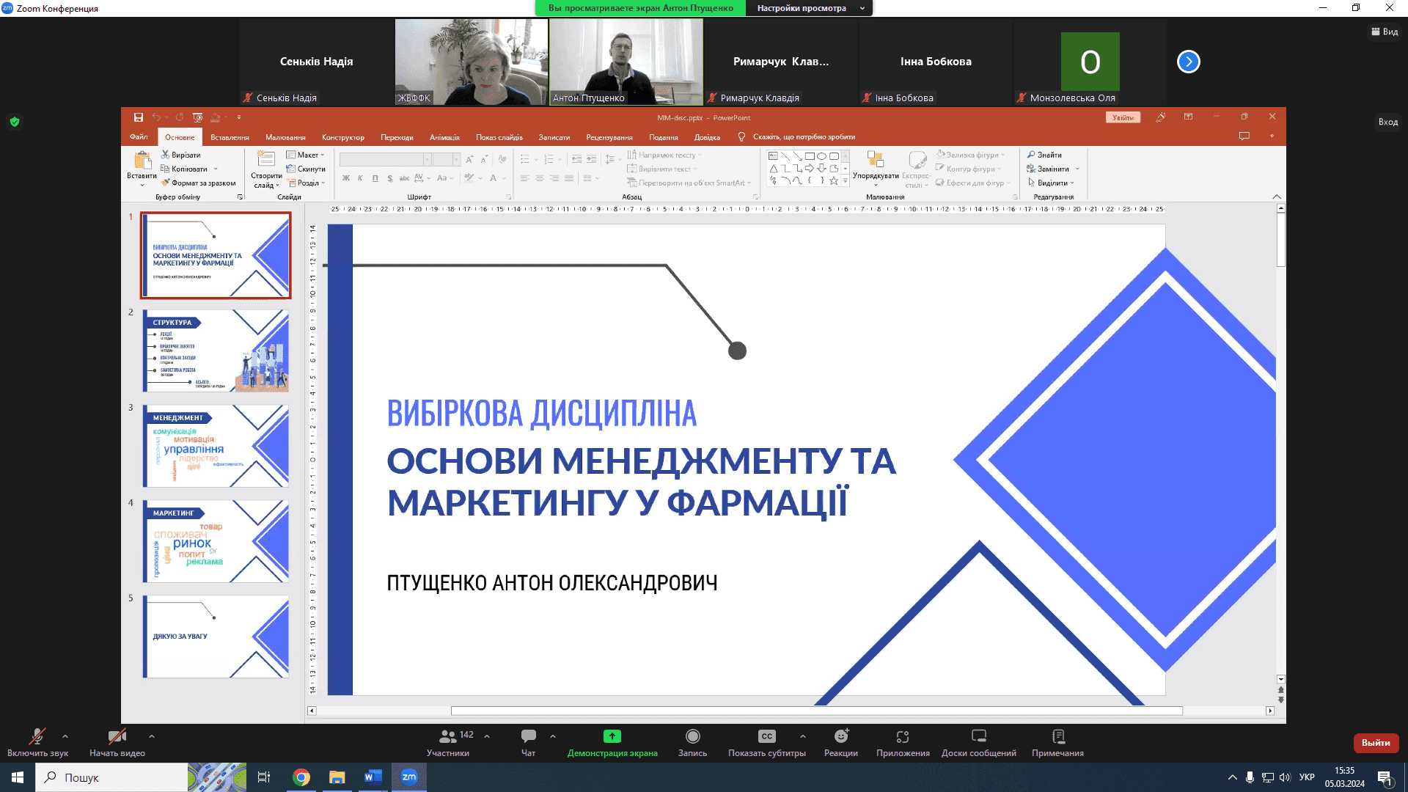Collapse the PowerPoint ribbon chevron
This screenshot has height=792, width=1408.
click(1277, 197)
